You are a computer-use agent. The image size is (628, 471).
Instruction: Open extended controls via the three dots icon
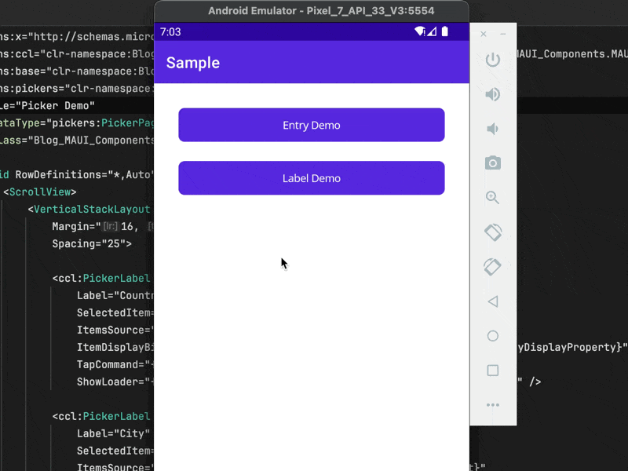click(x=493, y=405)
